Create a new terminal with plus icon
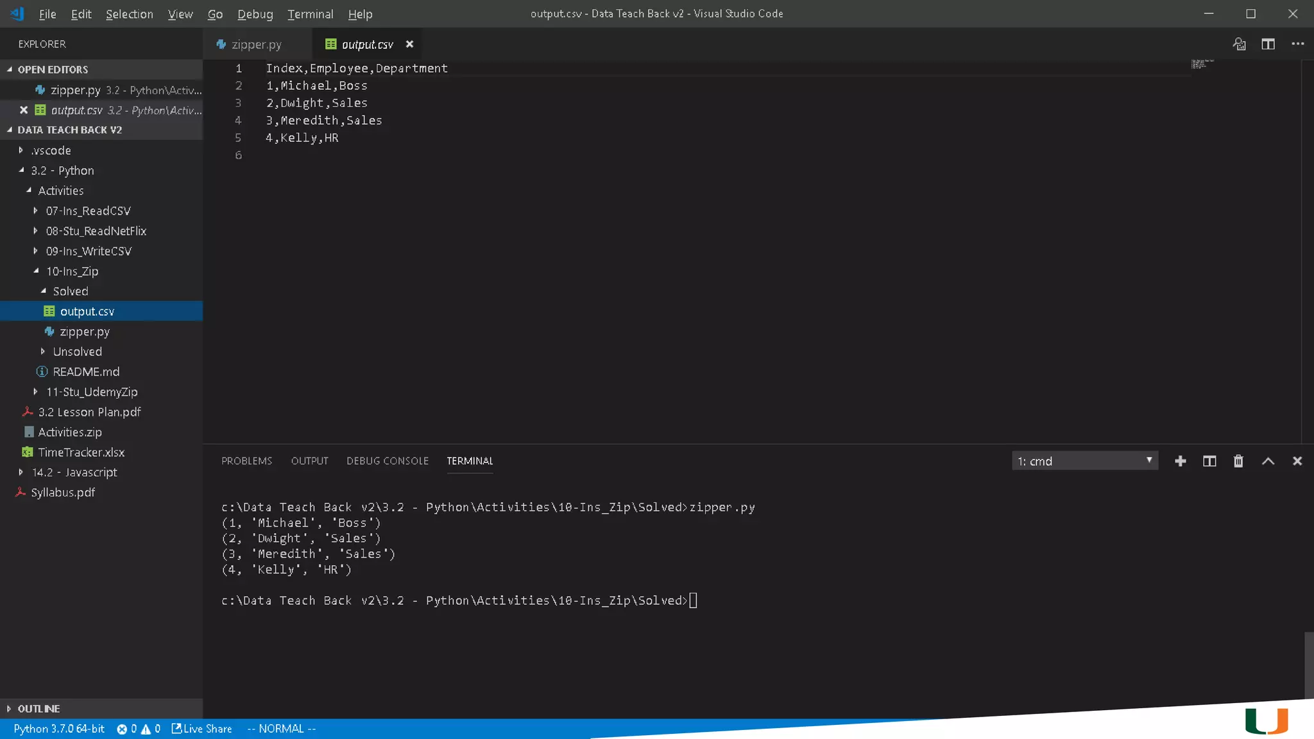 click(1180, 461)
